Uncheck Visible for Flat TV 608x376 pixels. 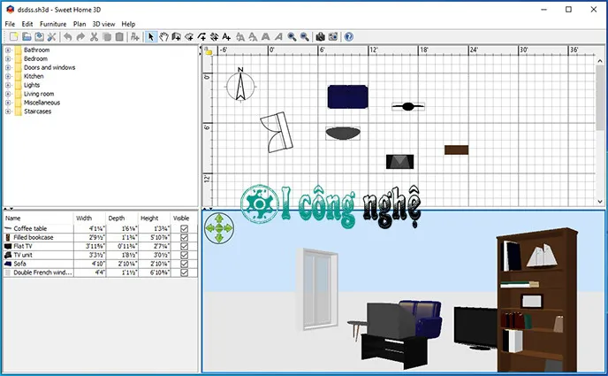point(184,246)
